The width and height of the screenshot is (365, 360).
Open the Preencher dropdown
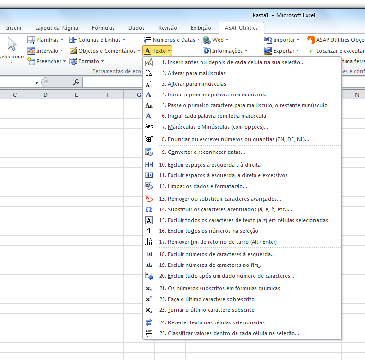click(x=47, y=61)
